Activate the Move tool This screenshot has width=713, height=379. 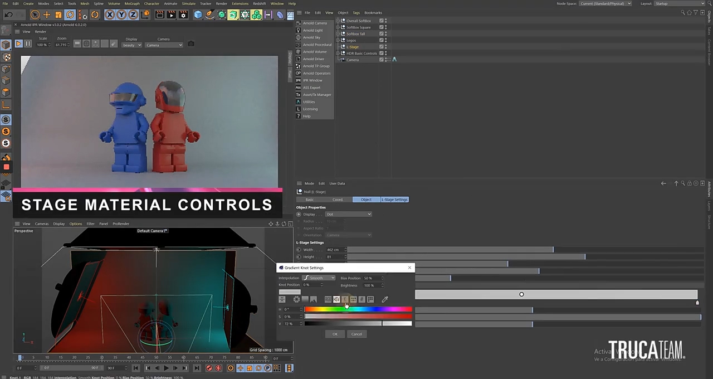pyautogui.click(x=47, y=15)
